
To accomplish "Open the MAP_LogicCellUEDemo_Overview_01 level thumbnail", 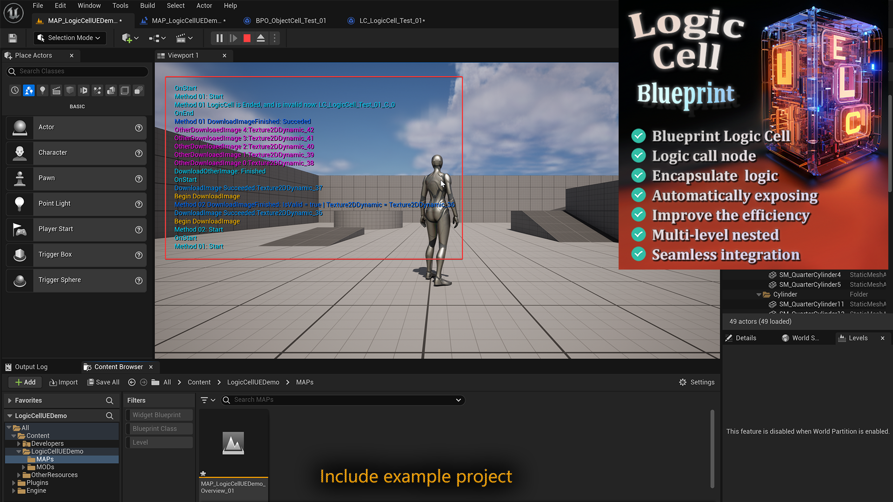I will click(233, 443).
